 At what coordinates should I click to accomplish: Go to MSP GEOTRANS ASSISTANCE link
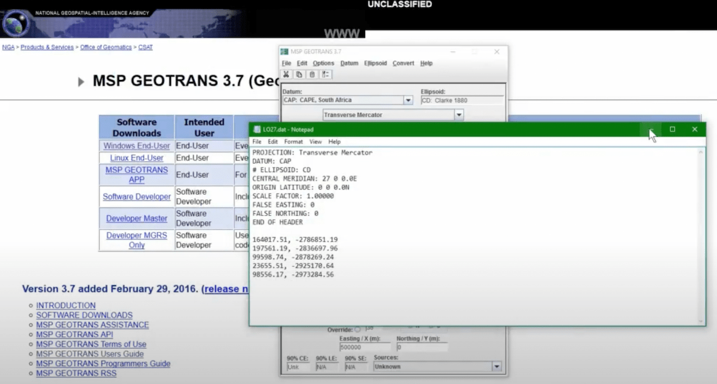(x=93, y=325)
